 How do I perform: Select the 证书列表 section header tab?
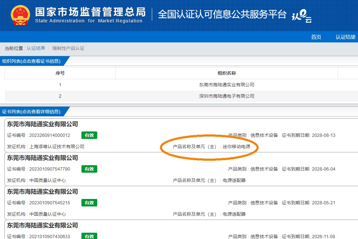pos(31,112)
